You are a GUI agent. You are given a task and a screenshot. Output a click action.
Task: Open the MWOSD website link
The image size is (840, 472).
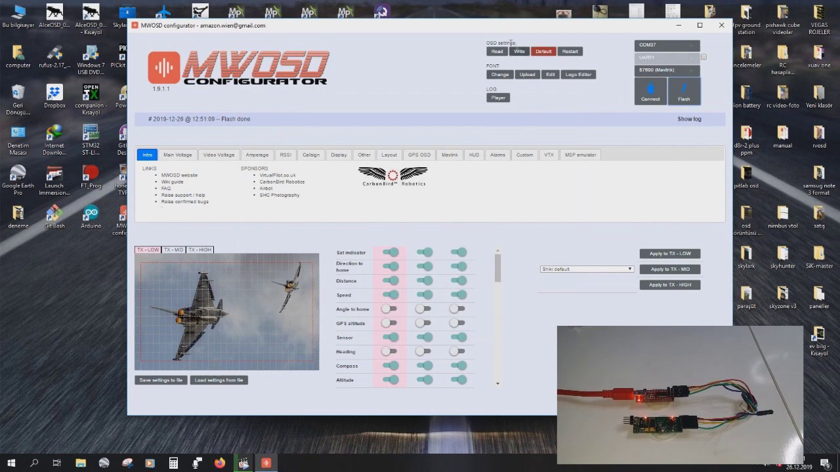coord(179,175)
